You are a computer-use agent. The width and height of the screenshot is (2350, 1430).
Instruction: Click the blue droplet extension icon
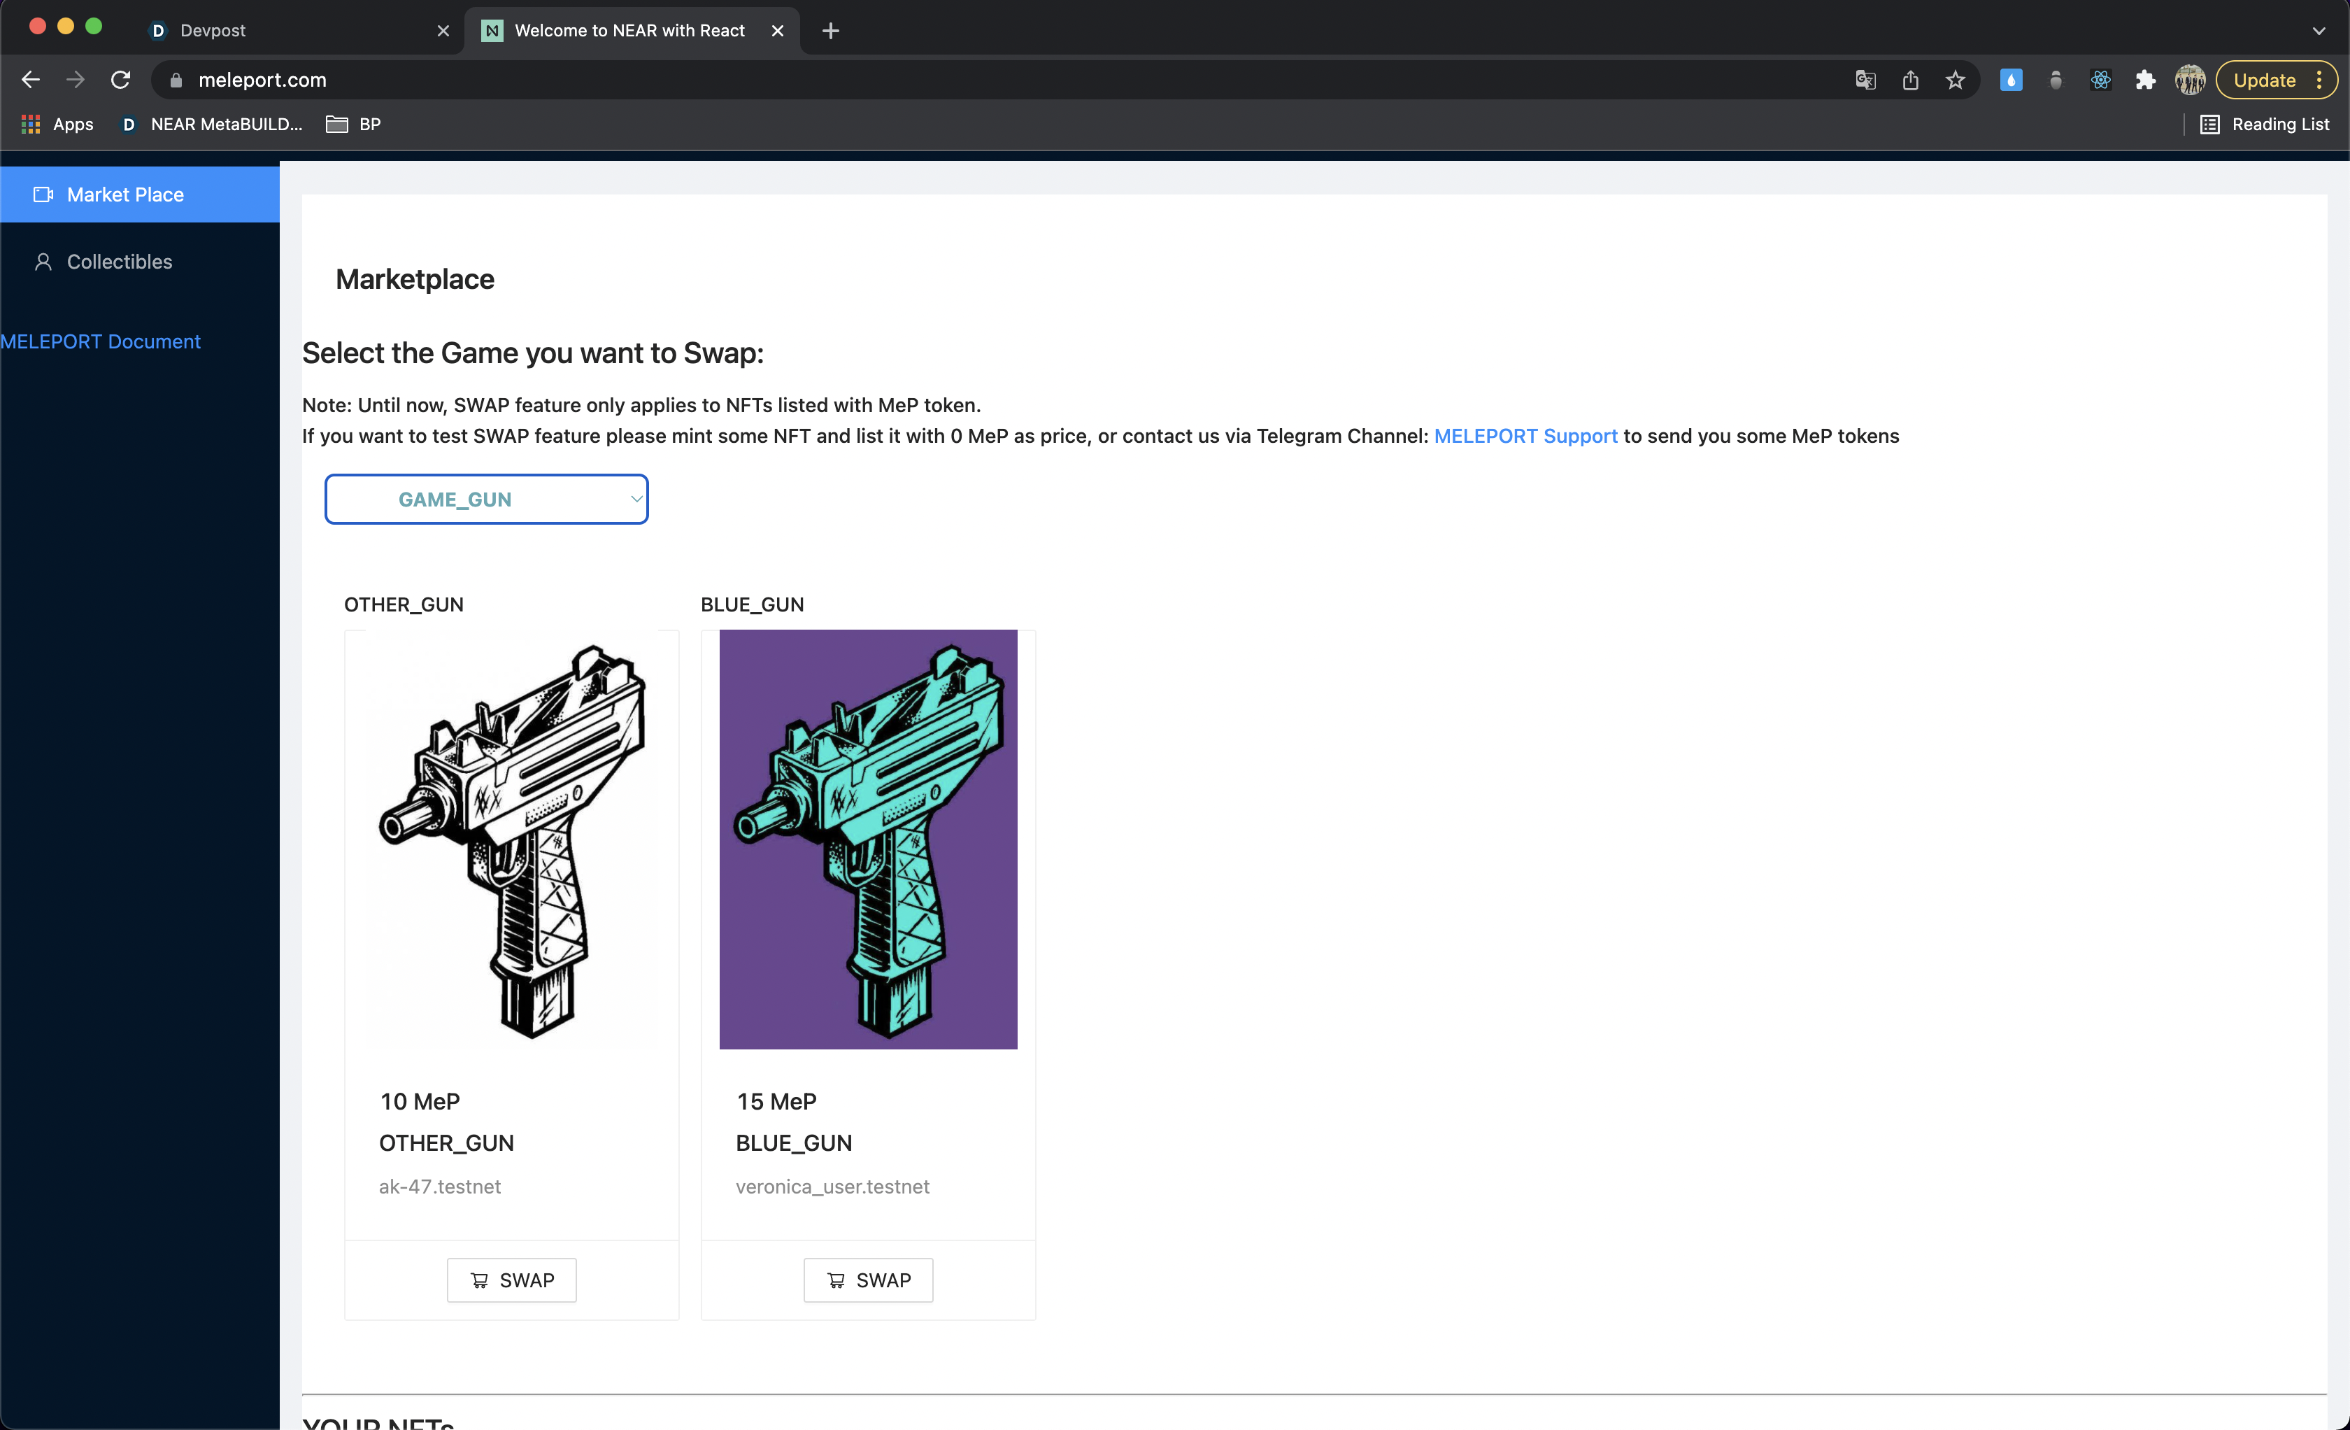2011,80
